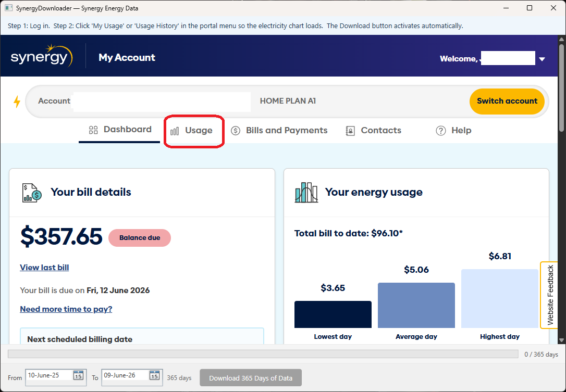Click the Your energy usage heading
Screen dimensions: 566x392
point(374,192)
